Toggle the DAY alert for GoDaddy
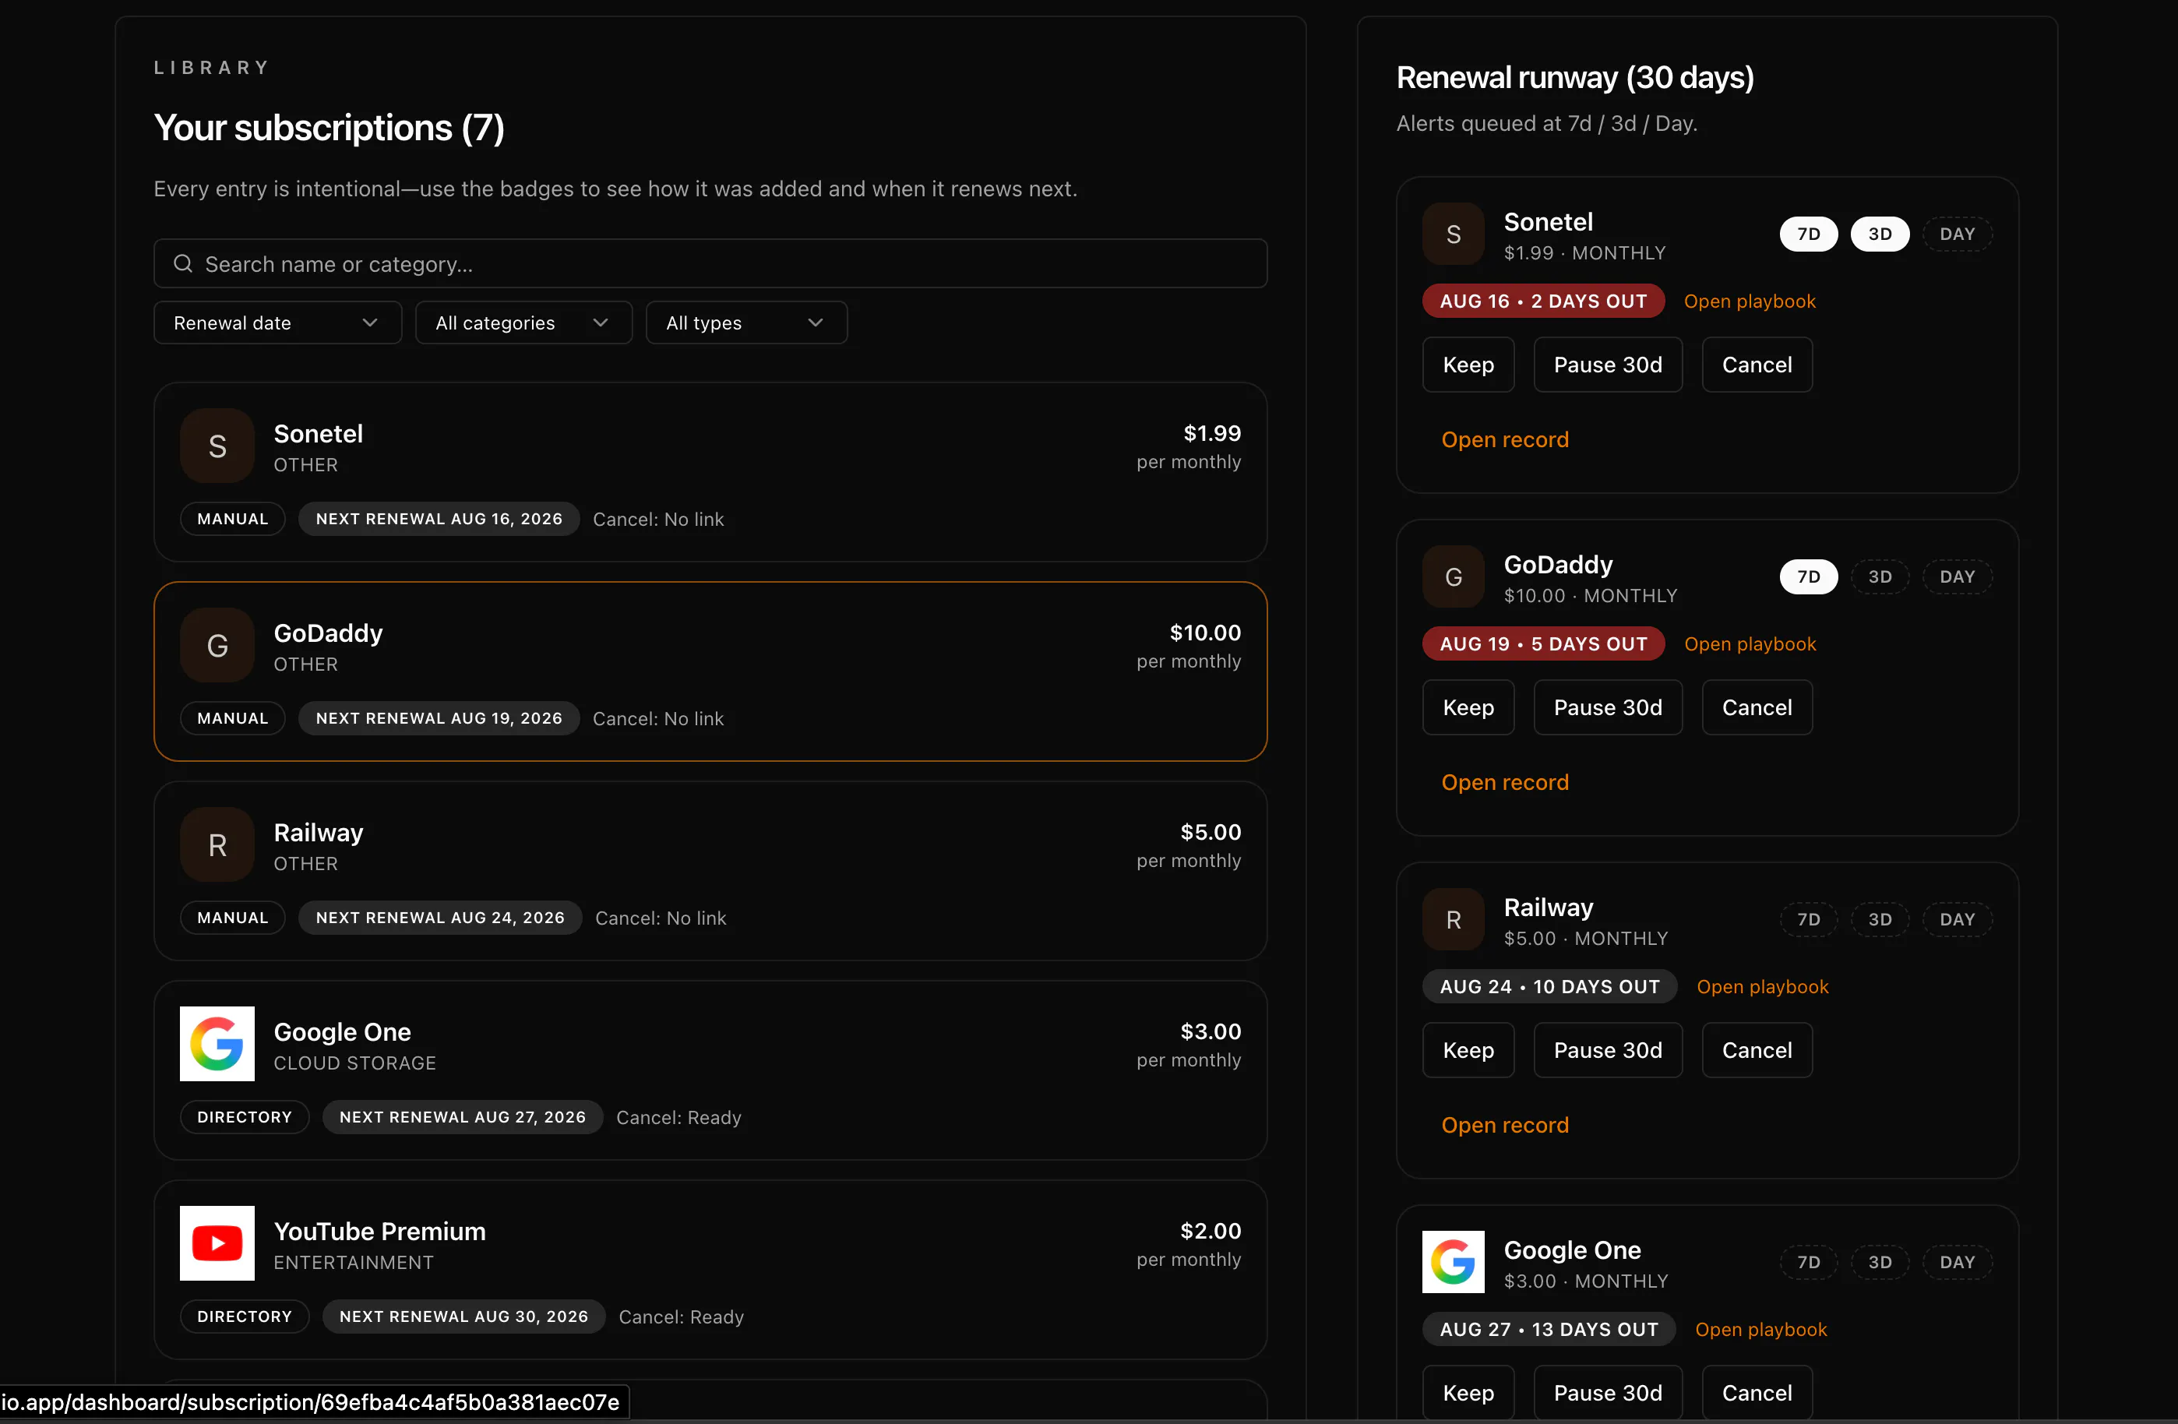The image size is (2178, 1424). 1958,576
